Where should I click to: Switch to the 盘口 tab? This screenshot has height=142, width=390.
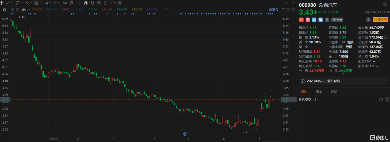(x=304, y=91)
